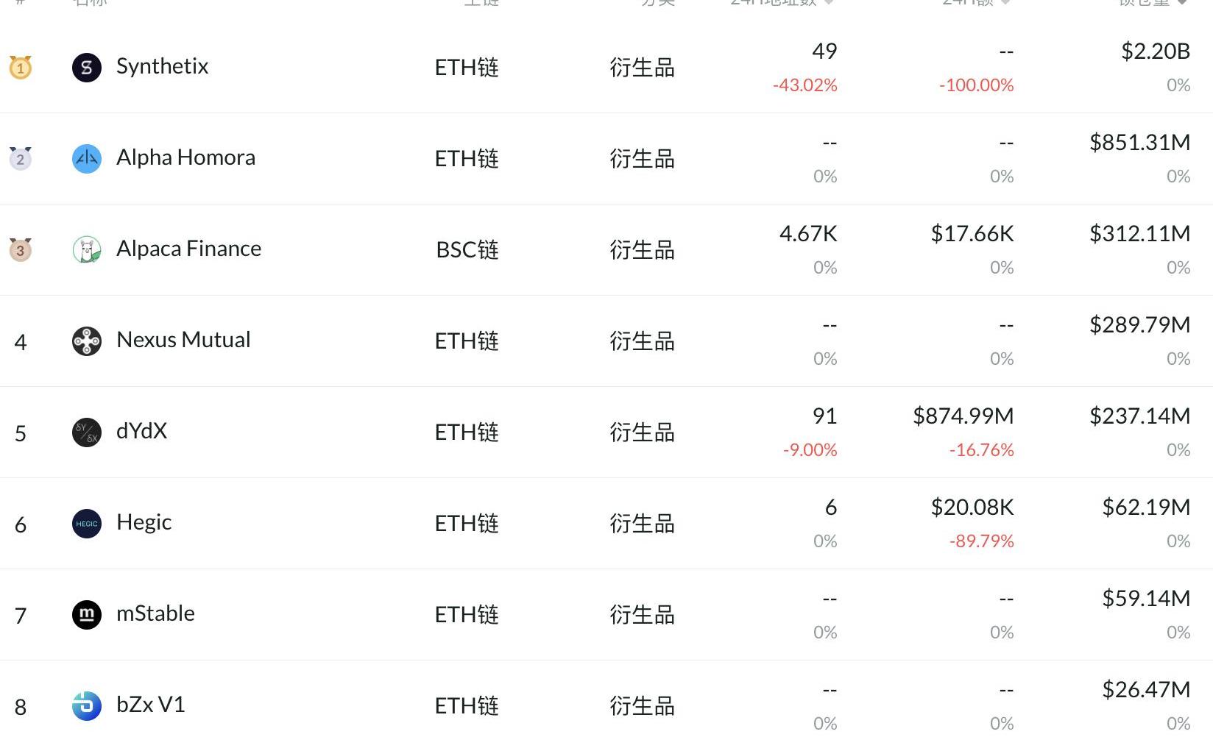Click the mStable logo icon

click(86, 615)
